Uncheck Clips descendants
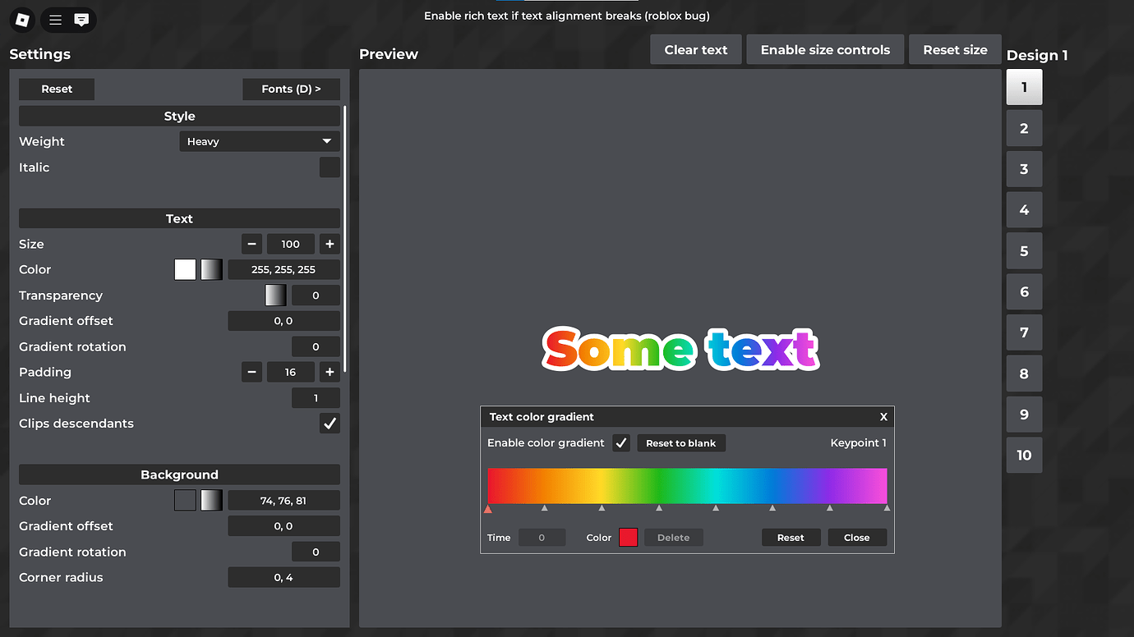 (330, 424)
